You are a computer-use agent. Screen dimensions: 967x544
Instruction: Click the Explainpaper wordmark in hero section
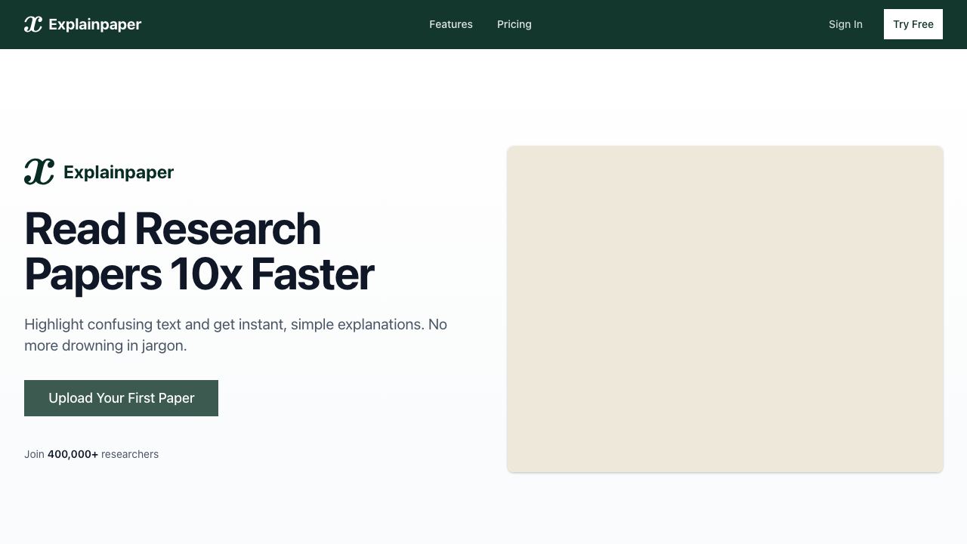point(119,172)
